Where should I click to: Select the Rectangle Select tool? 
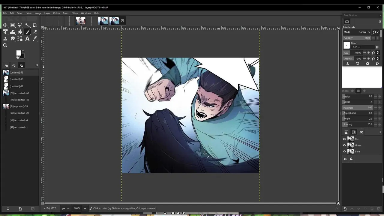tap(13, 25)
